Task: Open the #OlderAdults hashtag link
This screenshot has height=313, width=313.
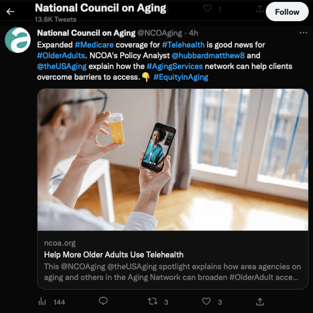Action: pos(61,56)
